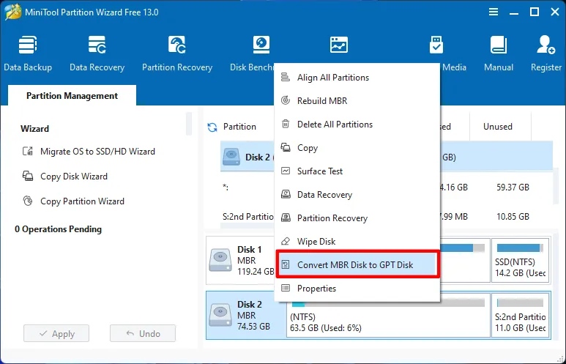
Task: Choose Align All Partitions from context menu
Action: (x=357, y=78)
